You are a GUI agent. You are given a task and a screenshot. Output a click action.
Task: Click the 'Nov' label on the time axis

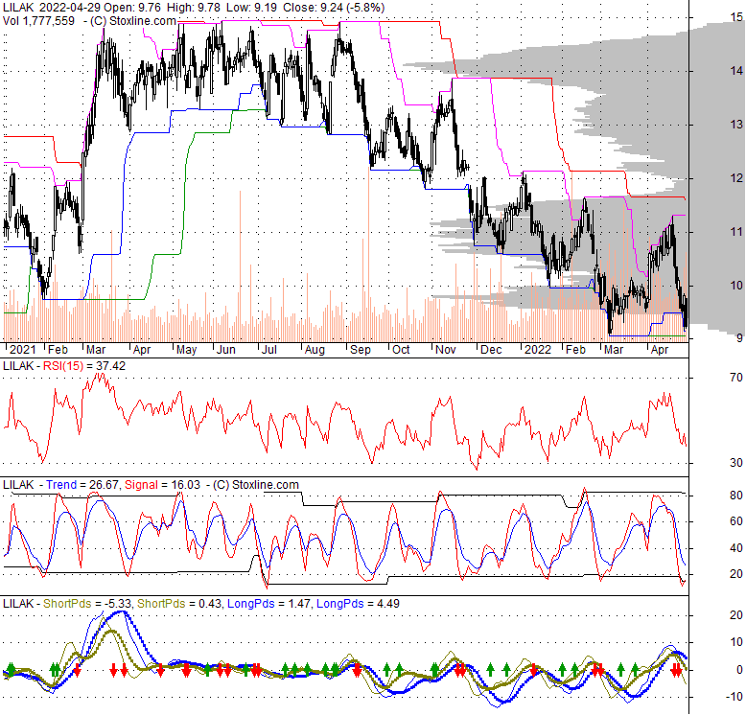pyautogui.click(x=446, y=350)
